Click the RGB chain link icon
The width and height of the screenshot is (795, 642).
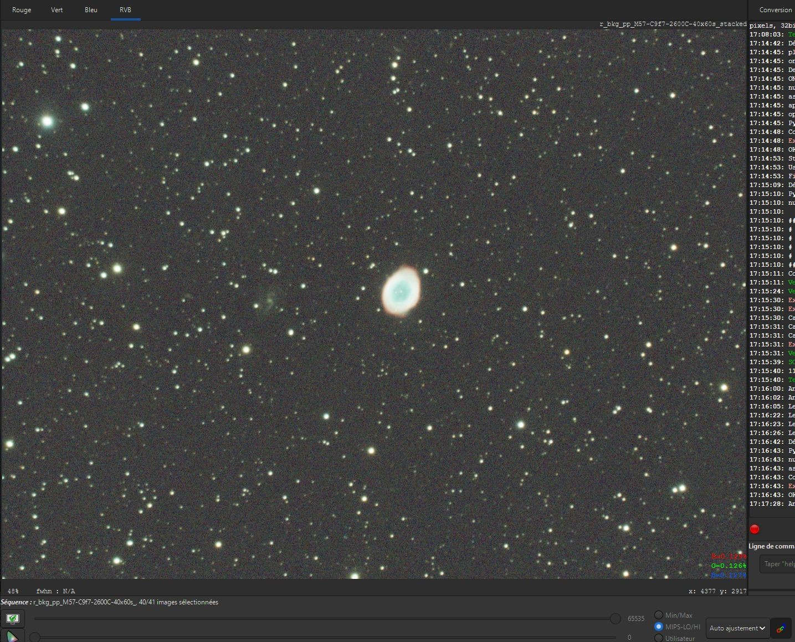[x=781, y=628]
